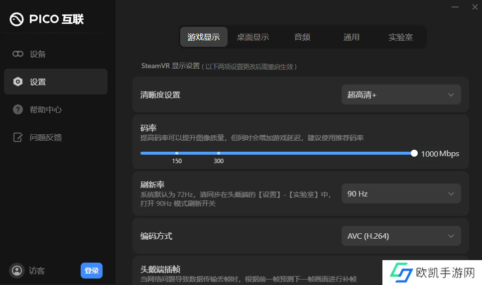The width and height of the screenshot is (482, 285).
Task: Select the 游戏显示 tab
Action: (x=204, y=37)
